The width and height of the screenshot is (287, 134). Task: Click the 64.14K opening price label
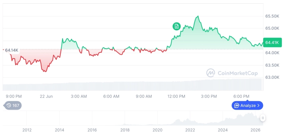(x=11, y=50)
